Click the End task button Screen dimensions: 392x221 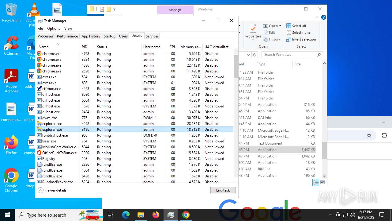point(223,190)
